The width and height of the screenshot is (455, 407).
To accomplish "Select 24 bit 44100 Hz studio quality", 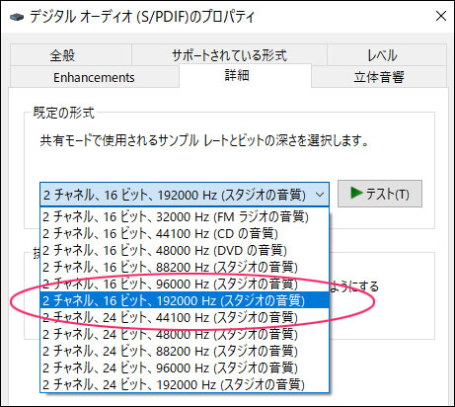I will (x=185, y=317).
